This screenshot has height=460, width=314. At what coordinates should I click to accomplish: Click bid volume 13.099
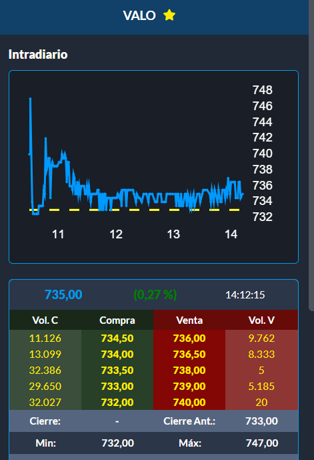[x=45, y=354]
